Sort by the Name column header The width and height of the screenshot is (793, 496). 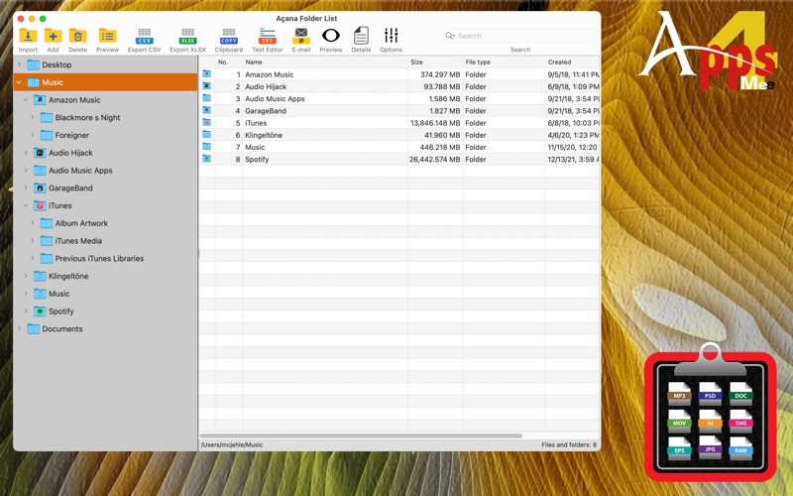325,62
